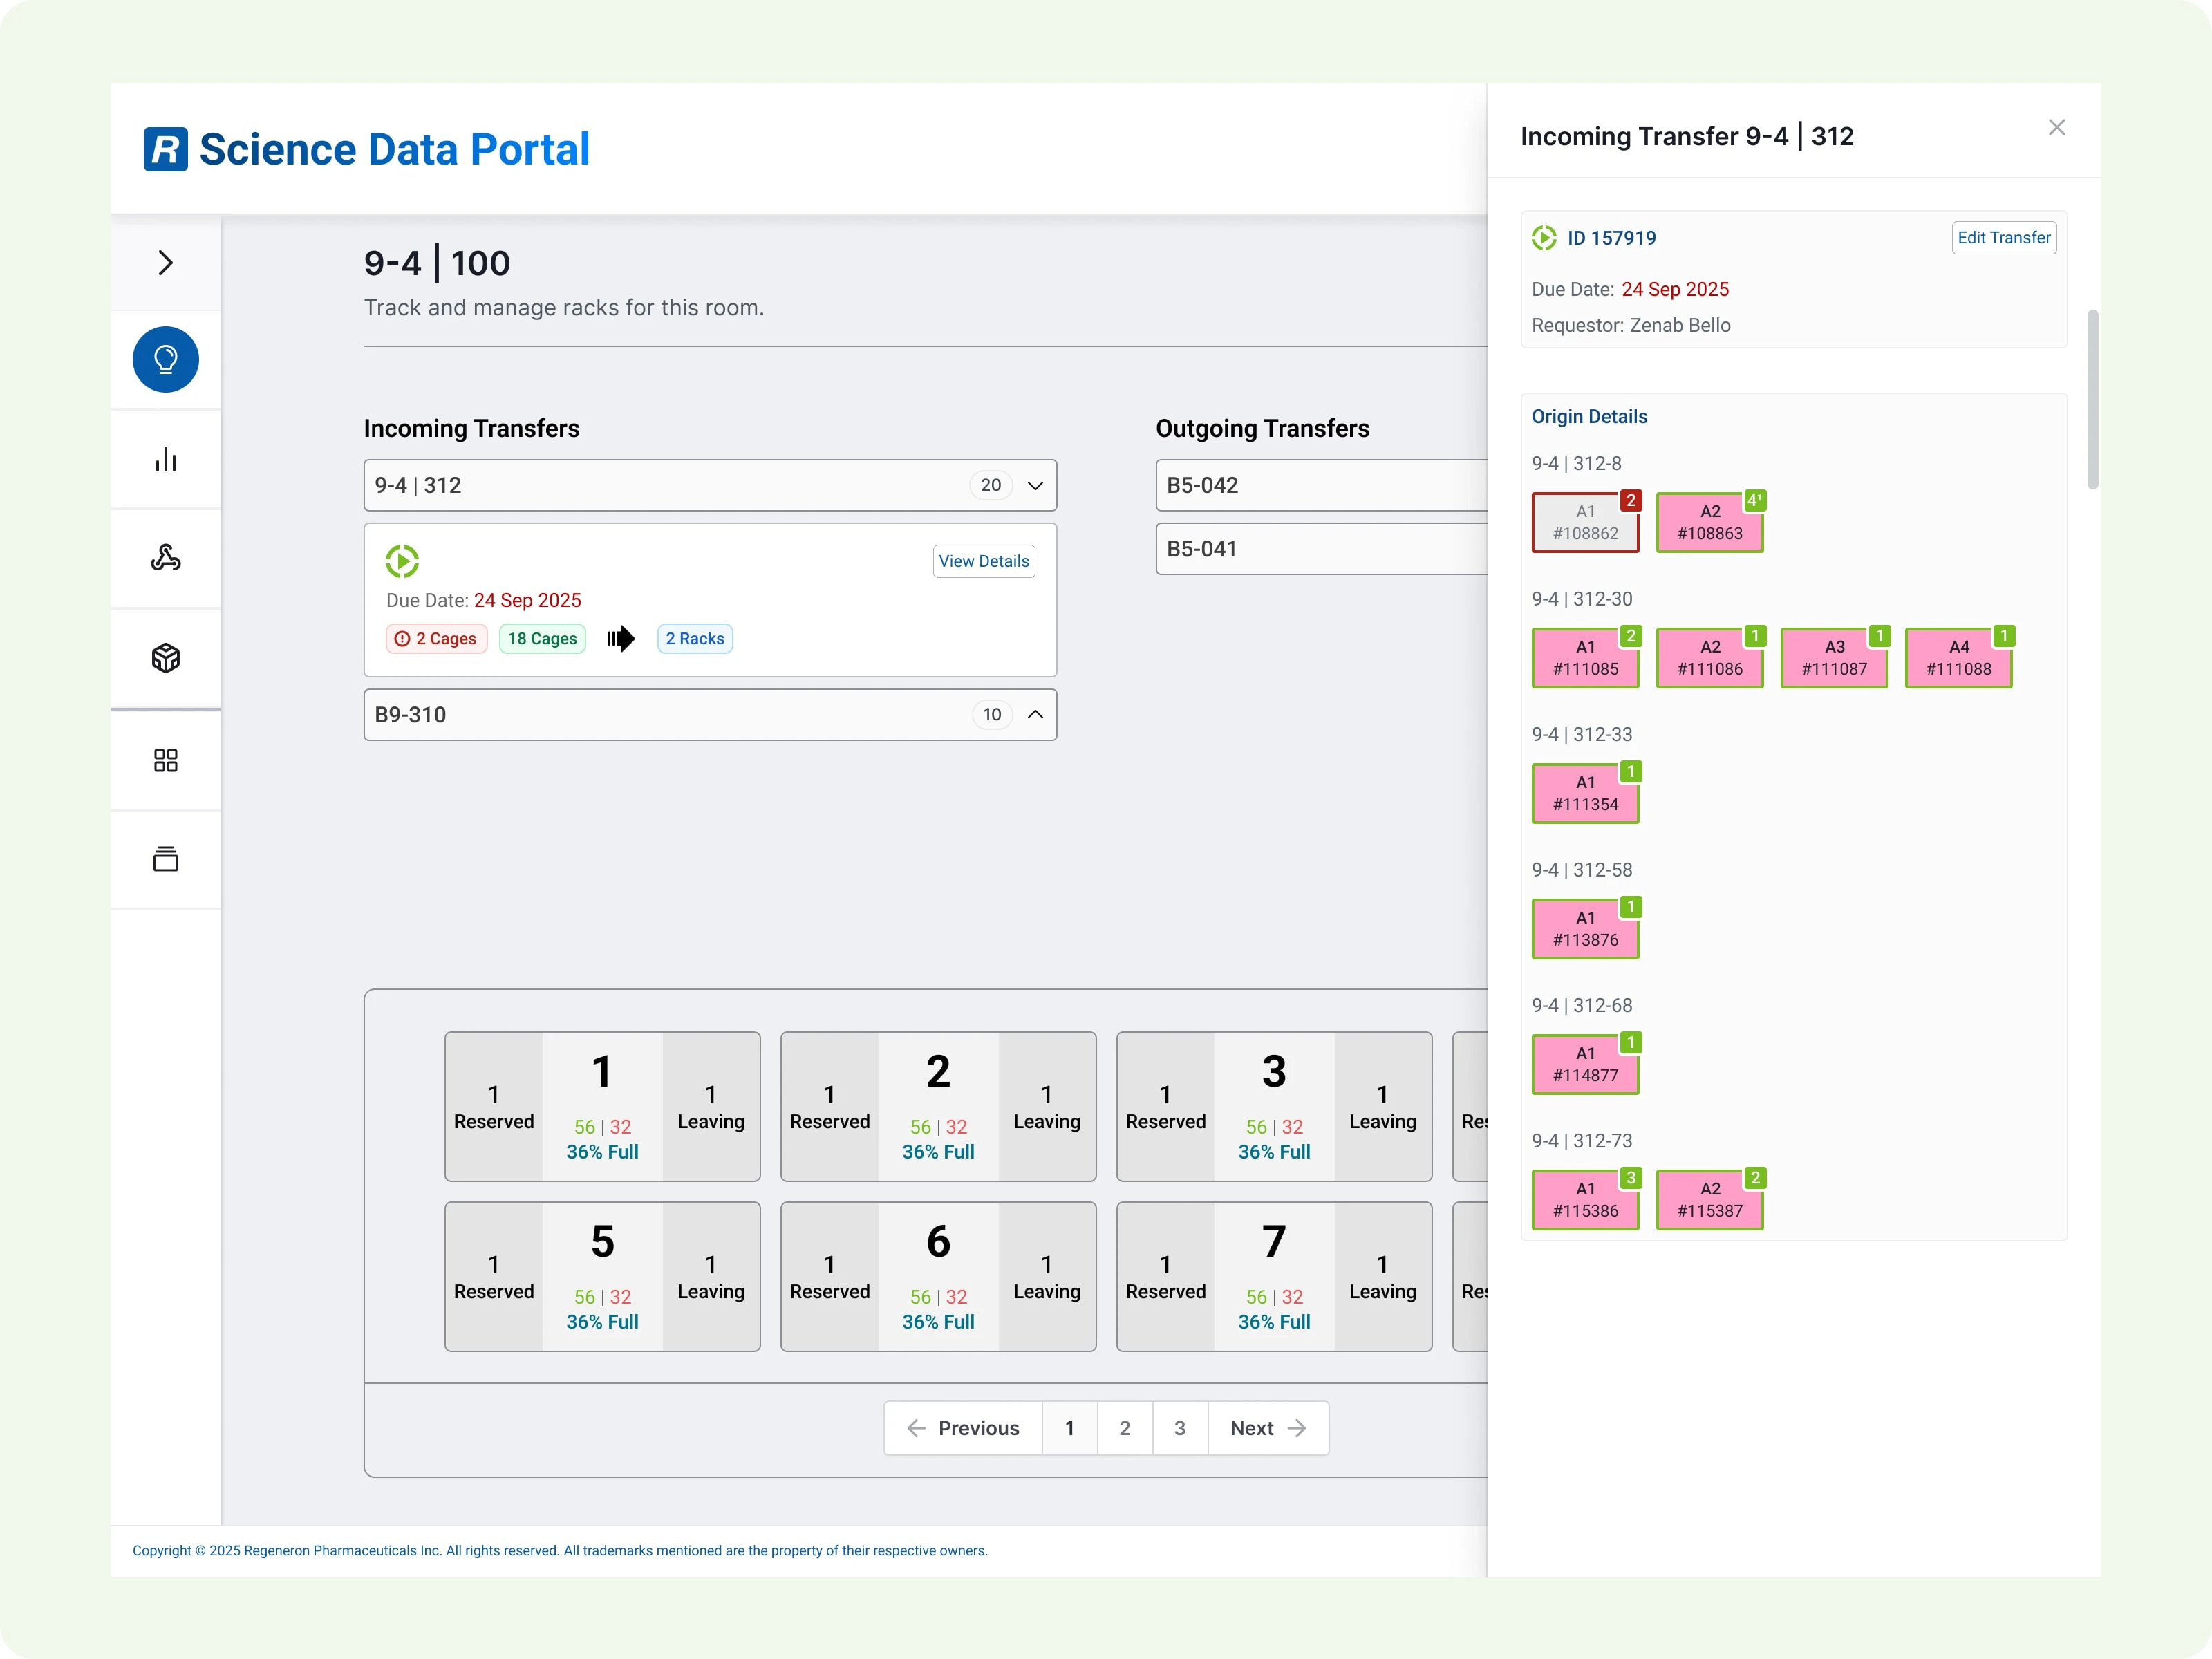This screenshot has height=1659, width=2212.
Task: Expand the B9-310 incoming transfer row
Action: (x=1035, y=714)
